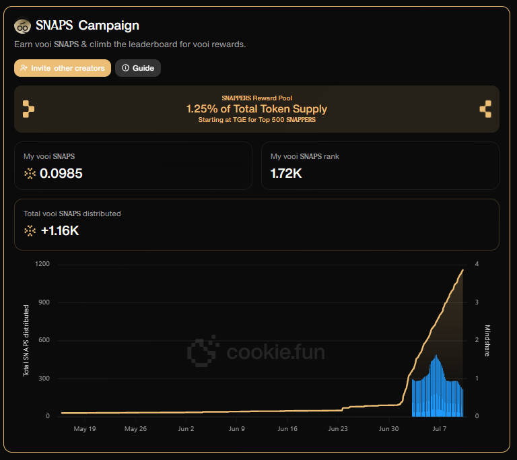517x460 pixels.
Task: Click the info circle icon in Guide button
Action: [125, 67]
